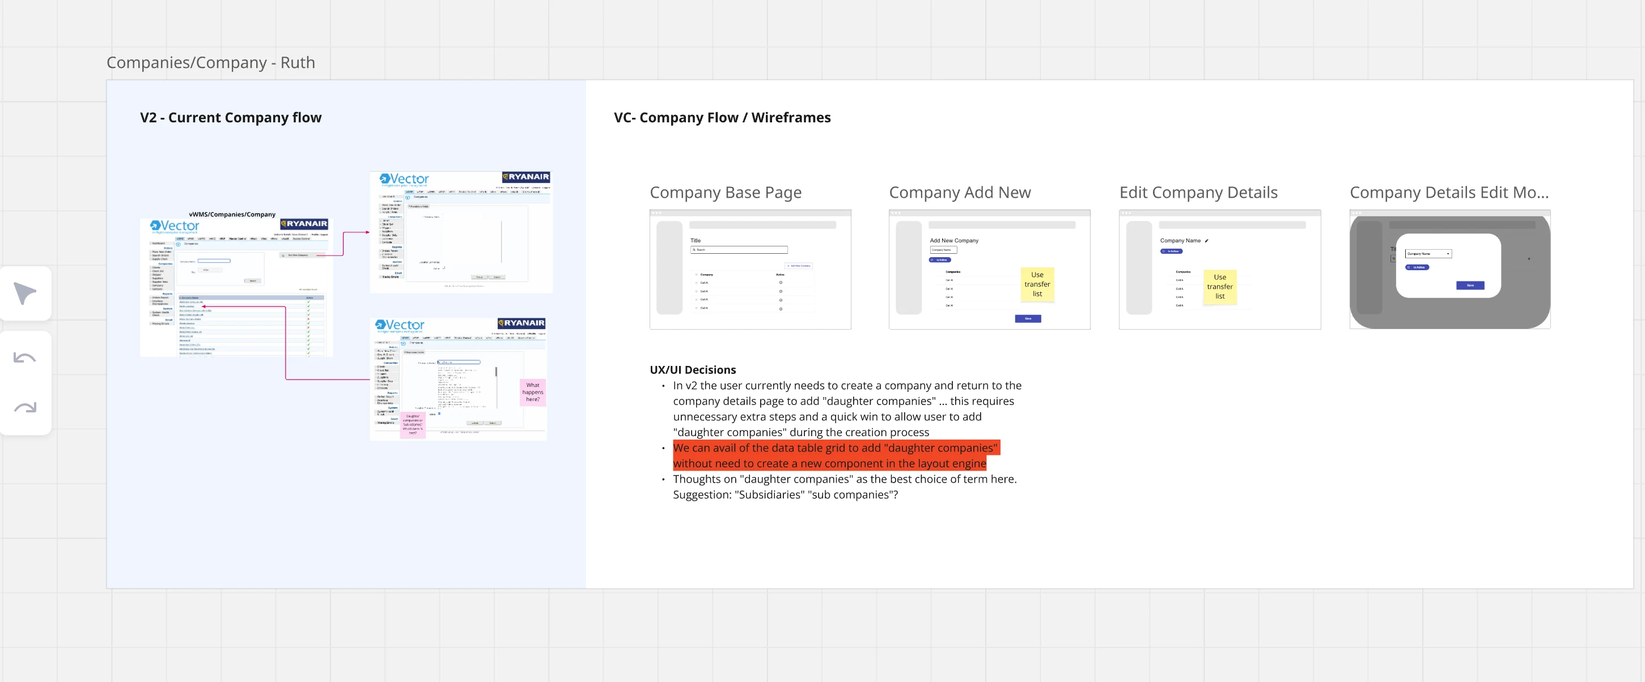1645x682 pixels.
Task: Click the pencil icon beside Company Name
Action: click(1206, 241)
